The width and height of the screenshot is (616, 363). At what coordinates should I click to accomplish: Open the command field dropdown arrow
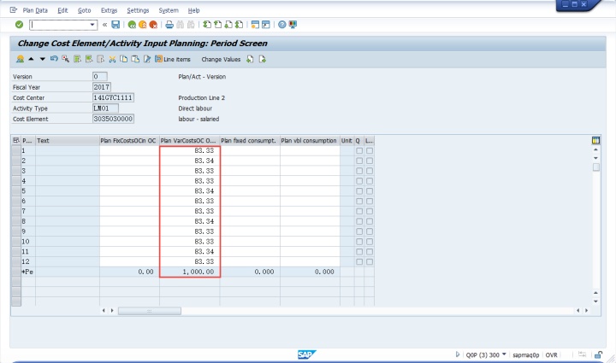[92, 25]
